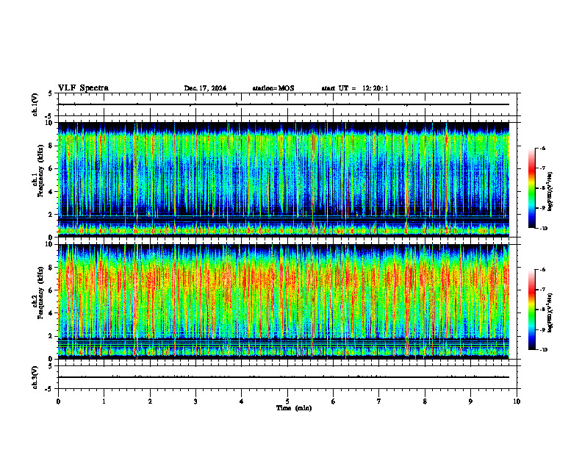Screen dimensions: 582x450
Task: Click the '-10' label on ch.1 colorbar
Action: 544,229
